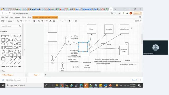Open the Arrange menu
This screenshot has height=95, width=169.
17,17
